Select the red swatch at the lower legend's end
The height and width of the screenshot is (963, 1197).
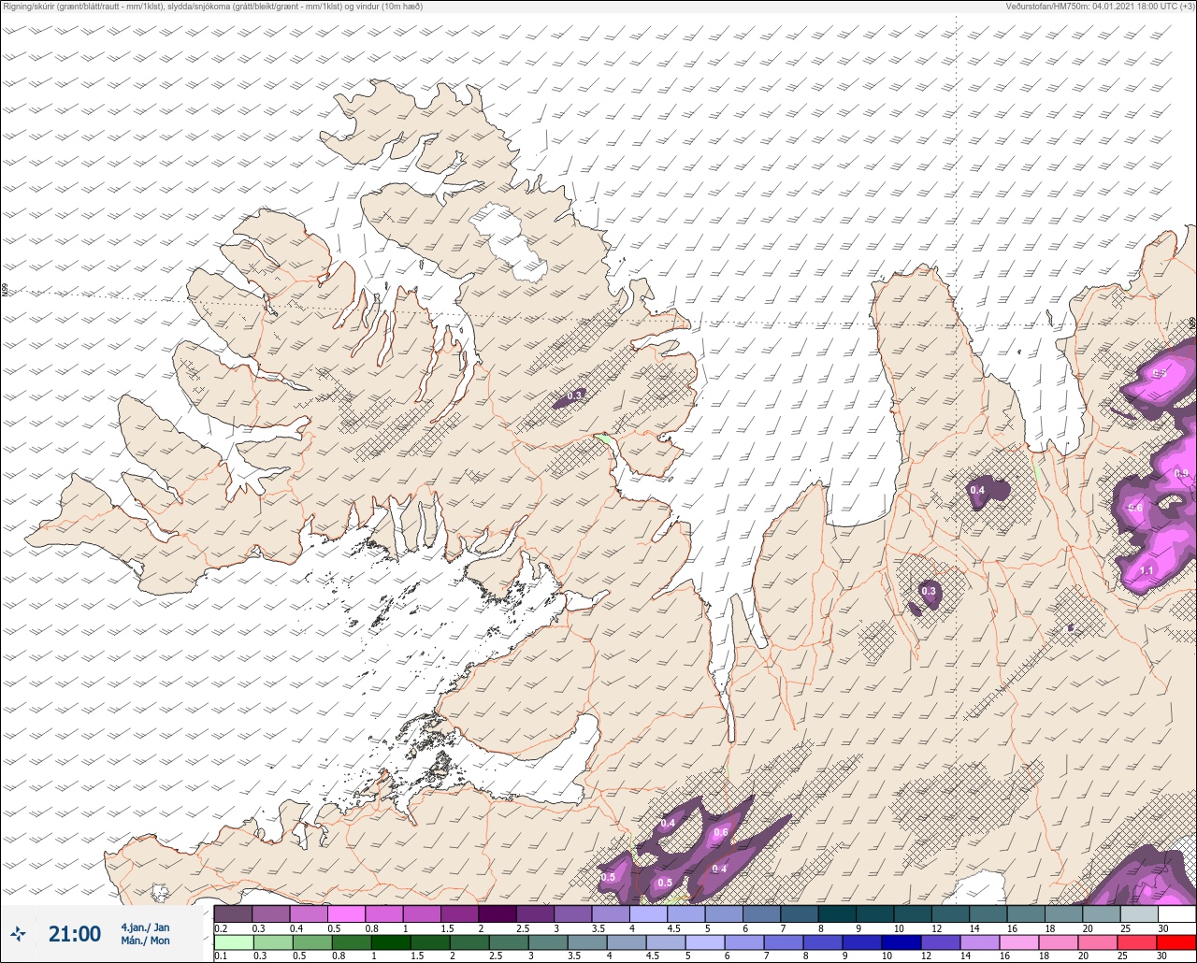pos(1176,941)
